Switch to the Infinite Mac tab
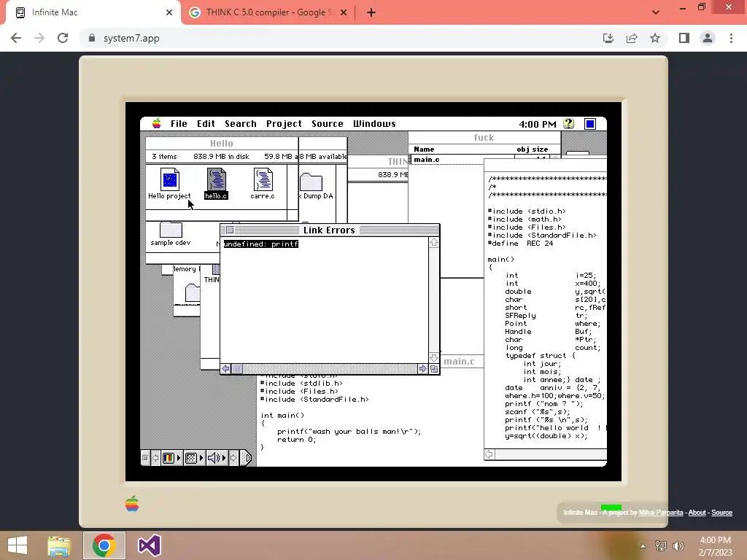 tap(93, 12)
